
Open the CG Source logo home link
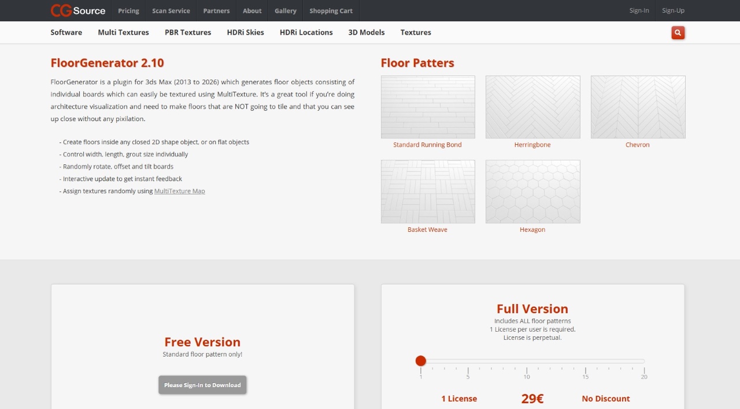(78, 10)
